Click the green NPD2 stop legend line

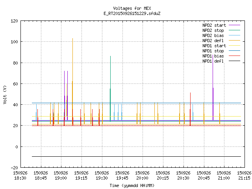tap(235, 30)
